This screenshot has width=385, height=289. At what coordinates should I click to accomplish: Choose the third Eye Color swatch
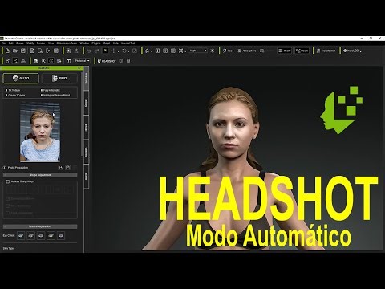pos(41,236)
